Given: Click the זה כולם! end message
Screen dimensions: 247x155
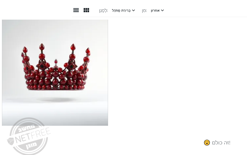Looking at the screenshot, I should pos(221,143).
